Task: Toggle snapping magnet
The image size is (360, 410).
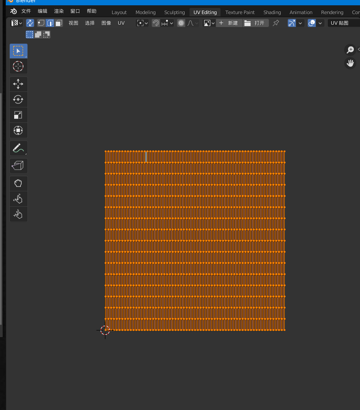Action: [x=155, y=23]
